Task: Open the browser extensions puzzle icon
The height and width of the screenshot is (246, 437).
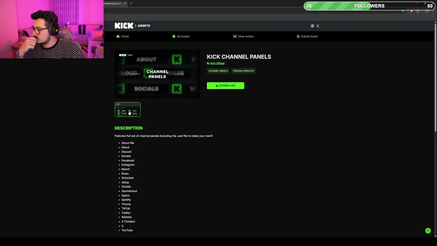Action: pos(418,11)
